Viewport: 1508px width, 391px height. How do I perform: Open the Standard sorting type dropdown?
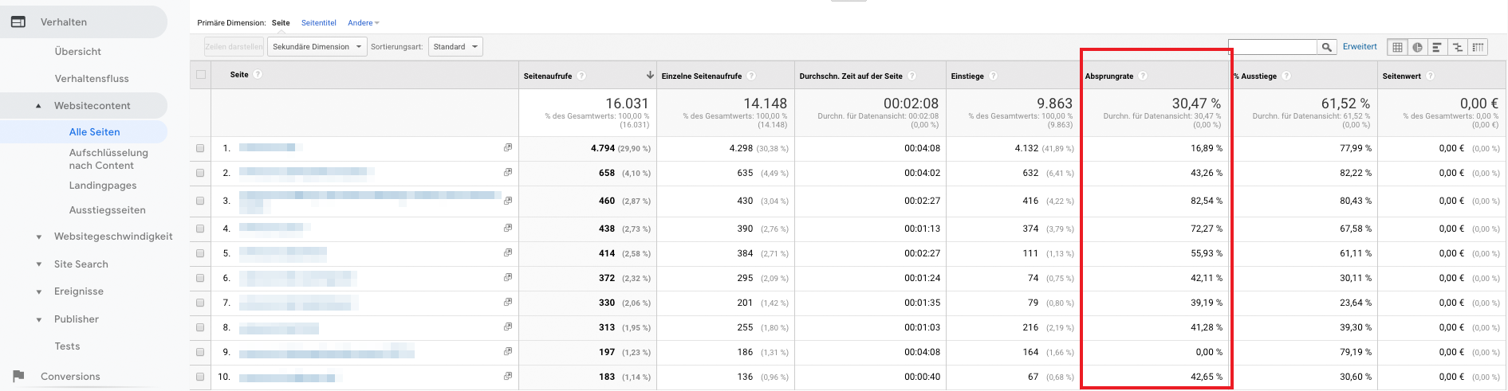click(455, 47)
